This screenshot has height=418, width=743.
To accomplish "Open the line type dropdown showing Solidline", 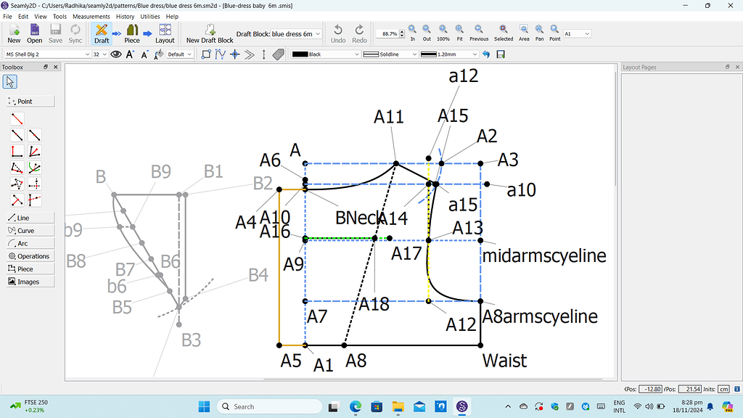I will coord(392,54).
